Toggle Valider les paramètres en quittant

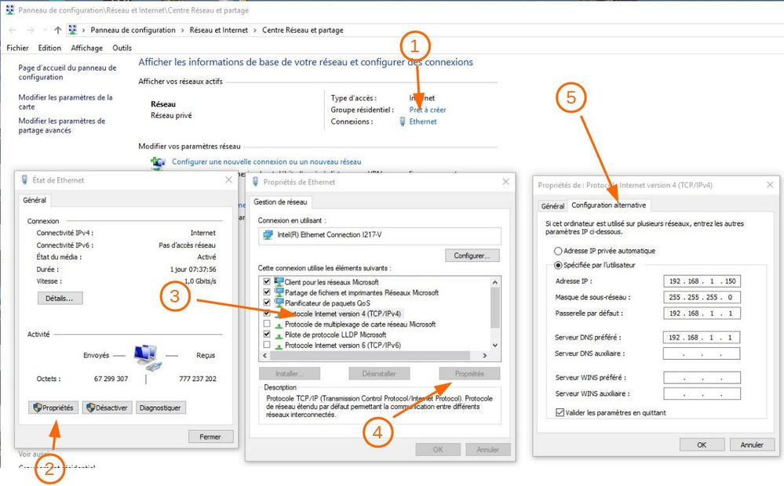pyautogui.click(x=560, y=412)
